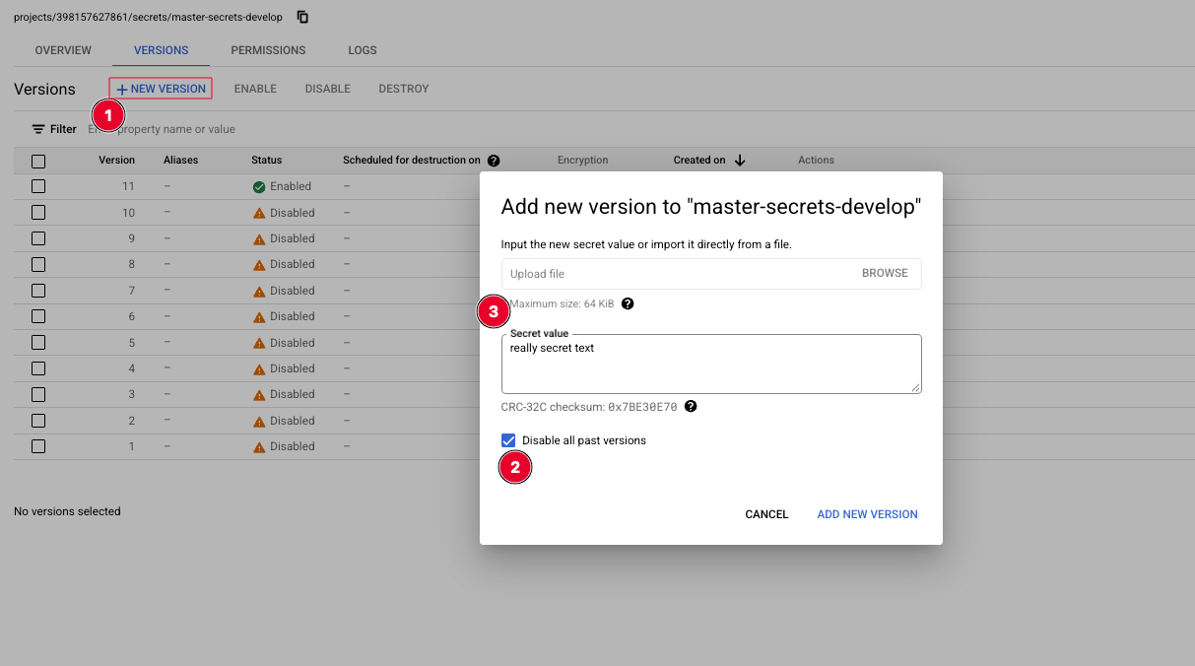This screenshot has height=666, width=1195.
Task: Click inside the Secret value text area
Action: tap(711, 363)
